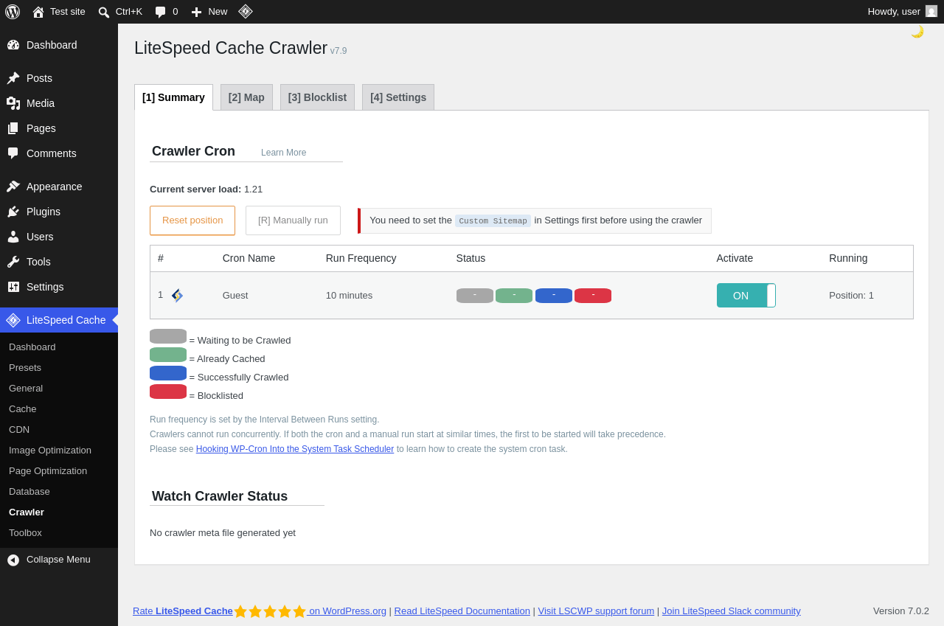Click the 'Watch Crawler Status' heading

pos(220,496)
